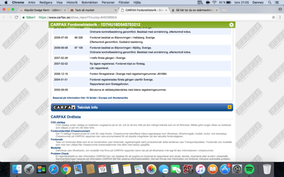Open the Hjälp menu
Screen dimensions: 284x177
137,2
